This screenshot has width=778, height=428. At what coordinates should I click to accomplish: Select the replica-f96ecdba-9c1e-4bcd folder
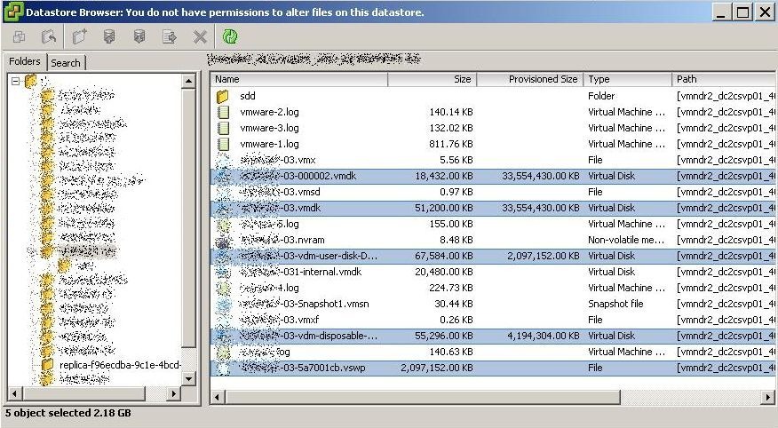coord(120,365)
